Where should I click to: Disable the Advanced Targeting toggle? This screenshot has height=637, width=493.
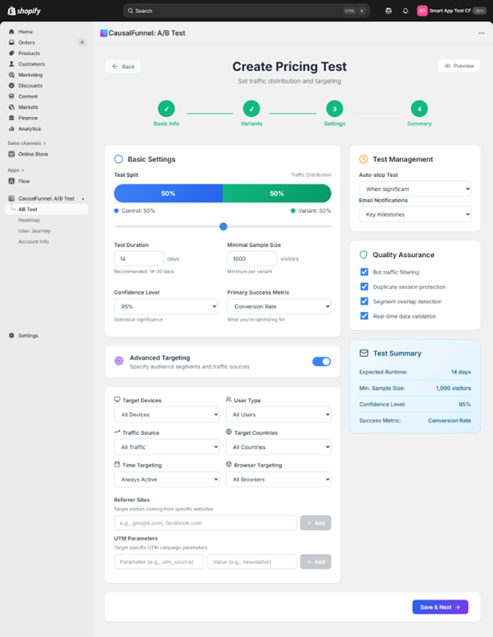click(x=321, y=361)
